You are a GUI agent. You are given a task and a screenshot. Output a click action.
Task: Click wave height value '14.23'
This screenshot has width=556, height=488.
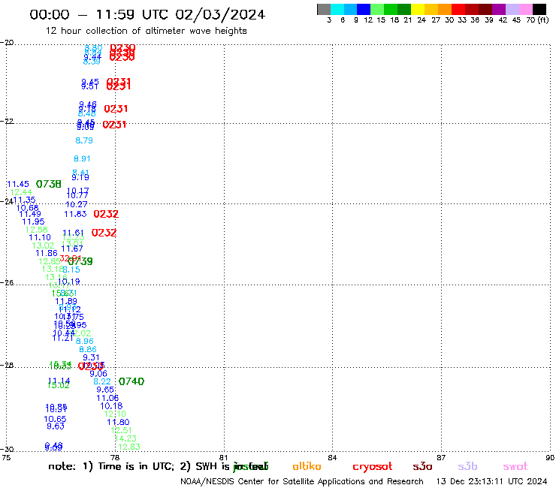[x=125, y=438]
